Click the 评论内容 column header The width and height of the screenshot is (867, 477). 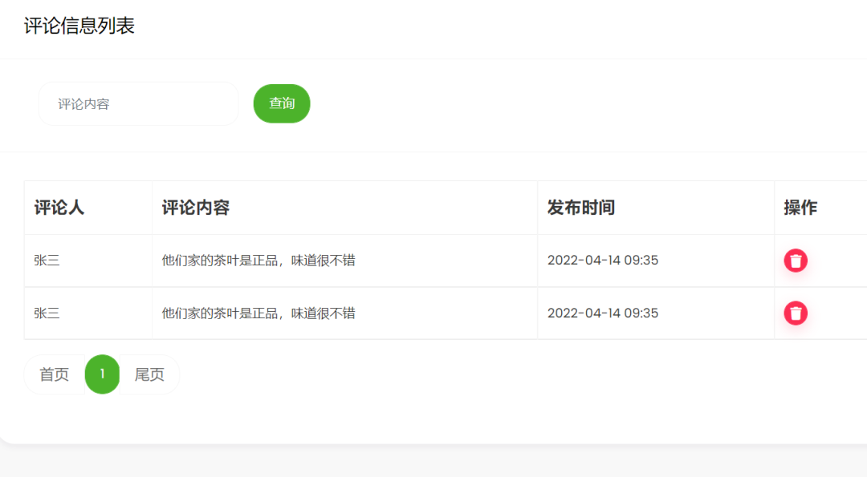click(x=196, y=208)
